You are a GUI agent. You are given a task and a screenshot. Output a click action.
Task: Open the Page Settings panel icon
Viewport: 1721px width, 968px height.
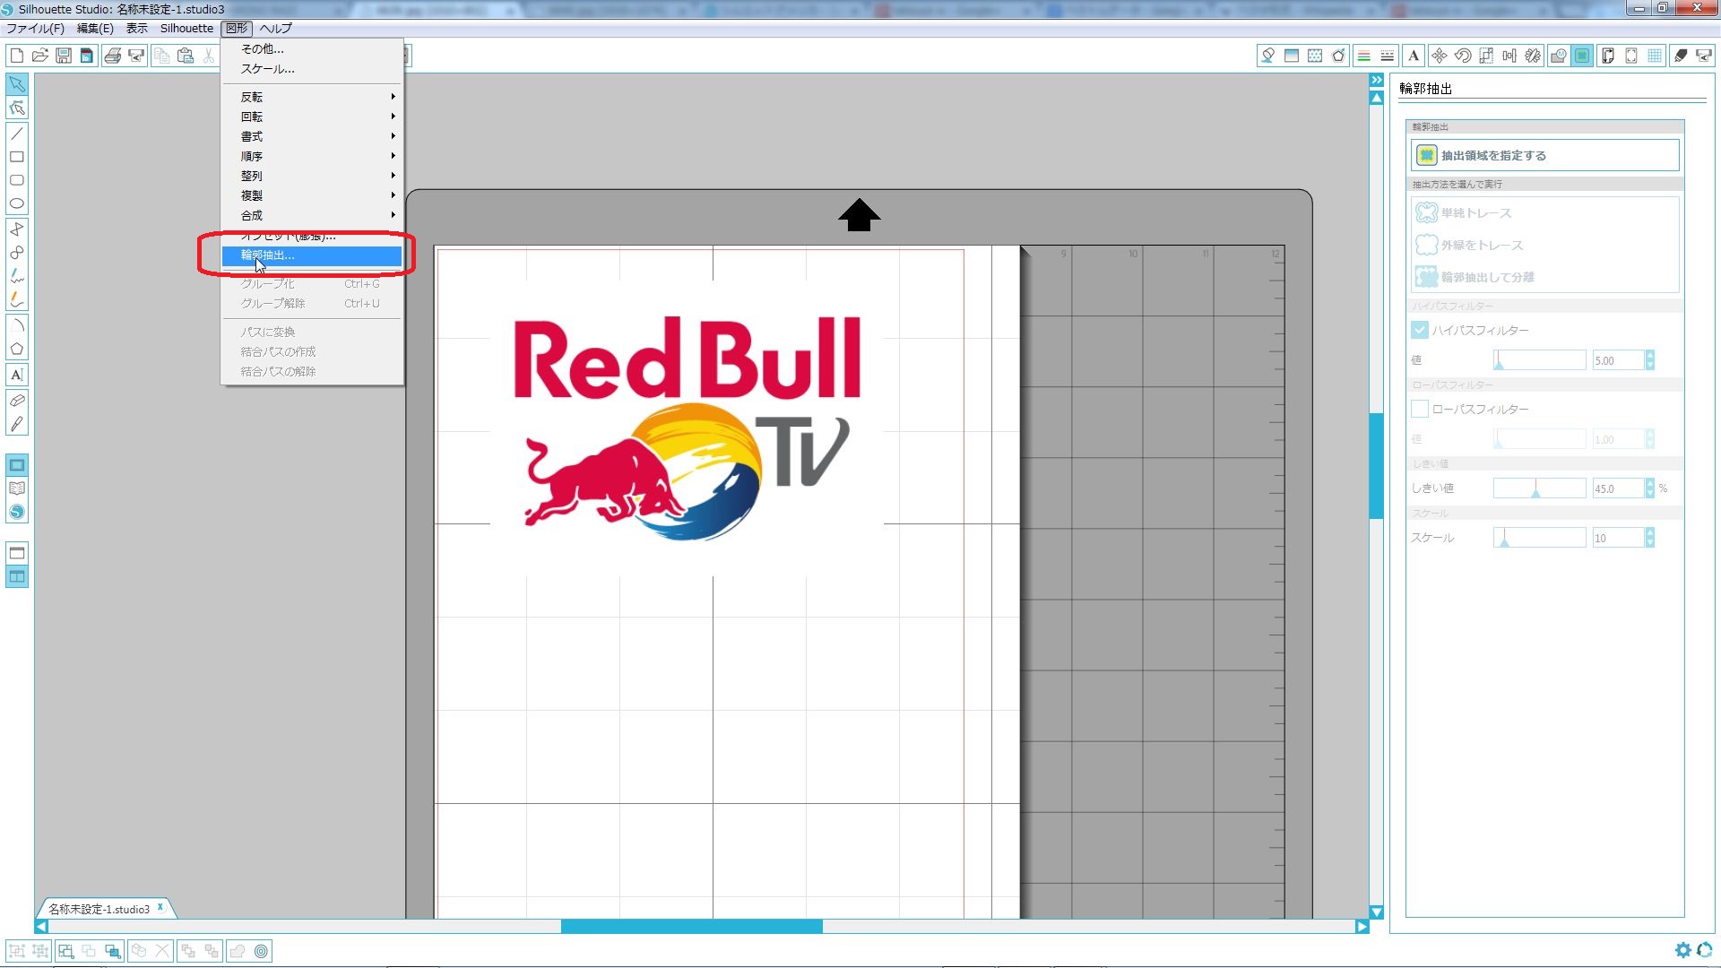[x=1608, y=56]
